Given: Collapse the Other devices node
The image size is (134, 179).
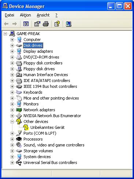Looking at the screenshot, I should (12, 122).
